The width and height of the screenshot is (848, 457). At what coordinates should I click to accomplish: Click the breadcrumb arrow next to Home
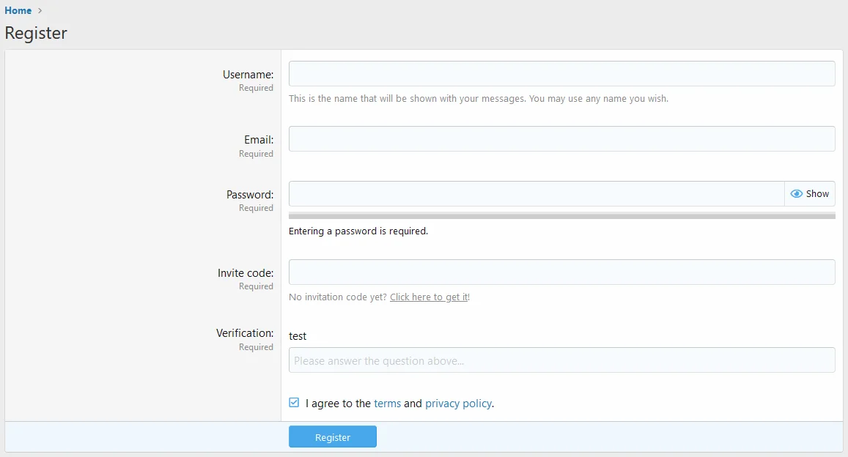pos(40,10)
